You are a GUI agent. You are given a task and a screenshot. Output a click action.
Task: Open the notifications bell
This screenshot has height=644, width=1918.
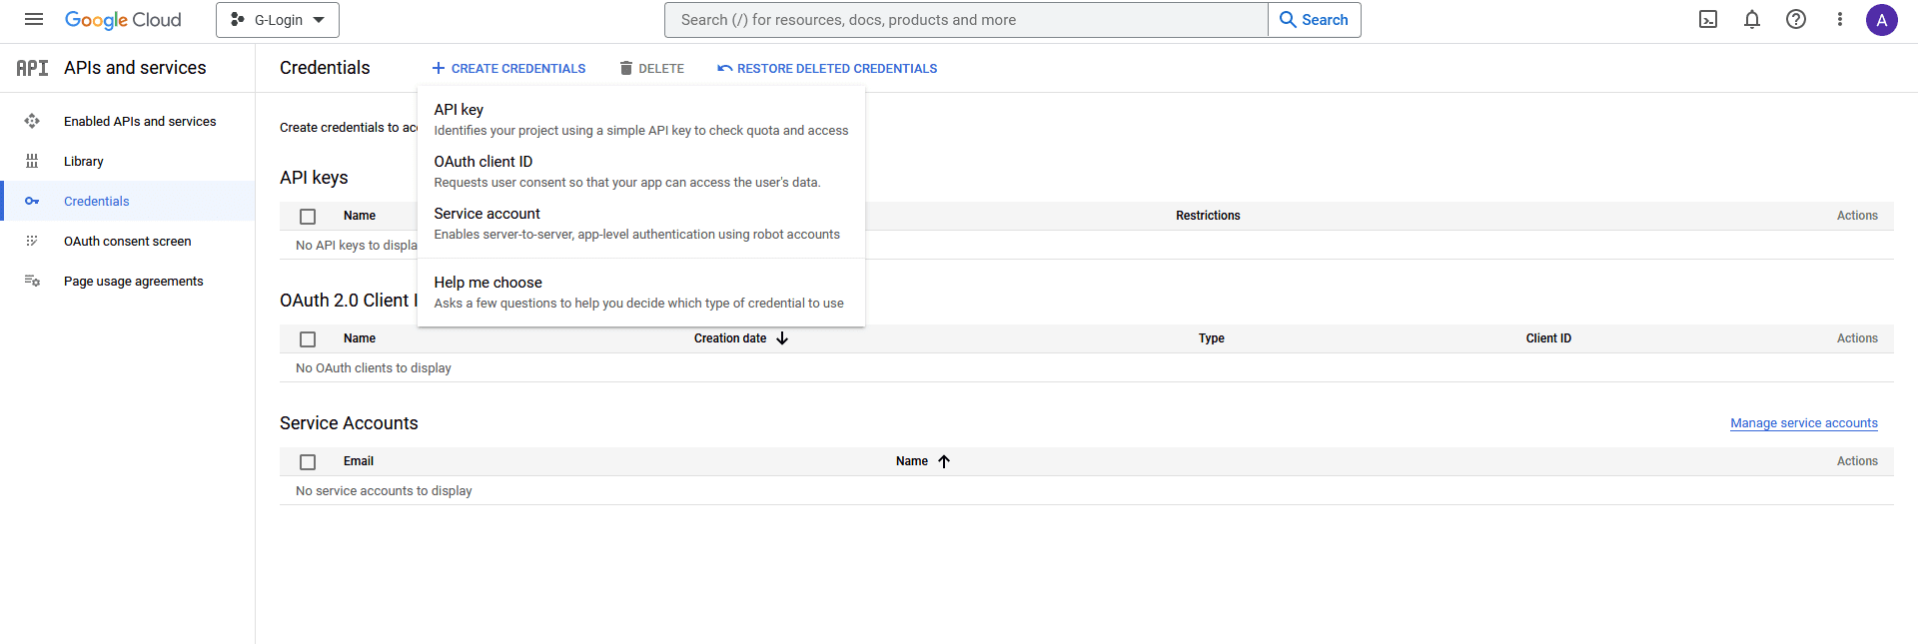click(x=1752, y=20)
